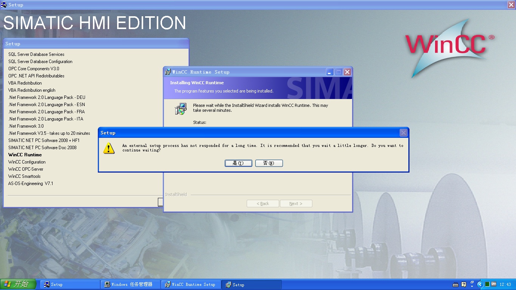Click the warning dialog's close X button
Viewport: 516px width, 290px height.
[403, 133]
